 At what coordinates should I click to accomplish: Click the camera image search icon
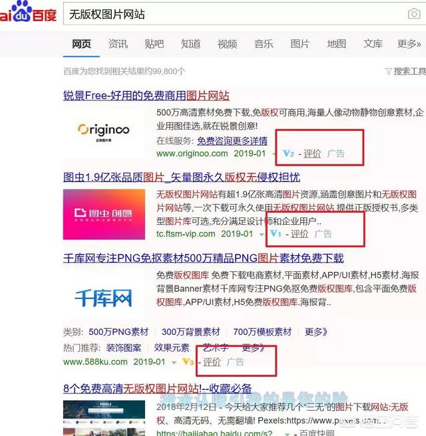pyautogui.click(x=414, y=13)
